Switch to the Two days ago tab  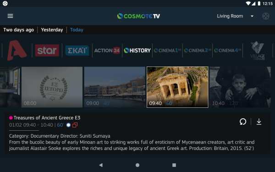[19, 30]
